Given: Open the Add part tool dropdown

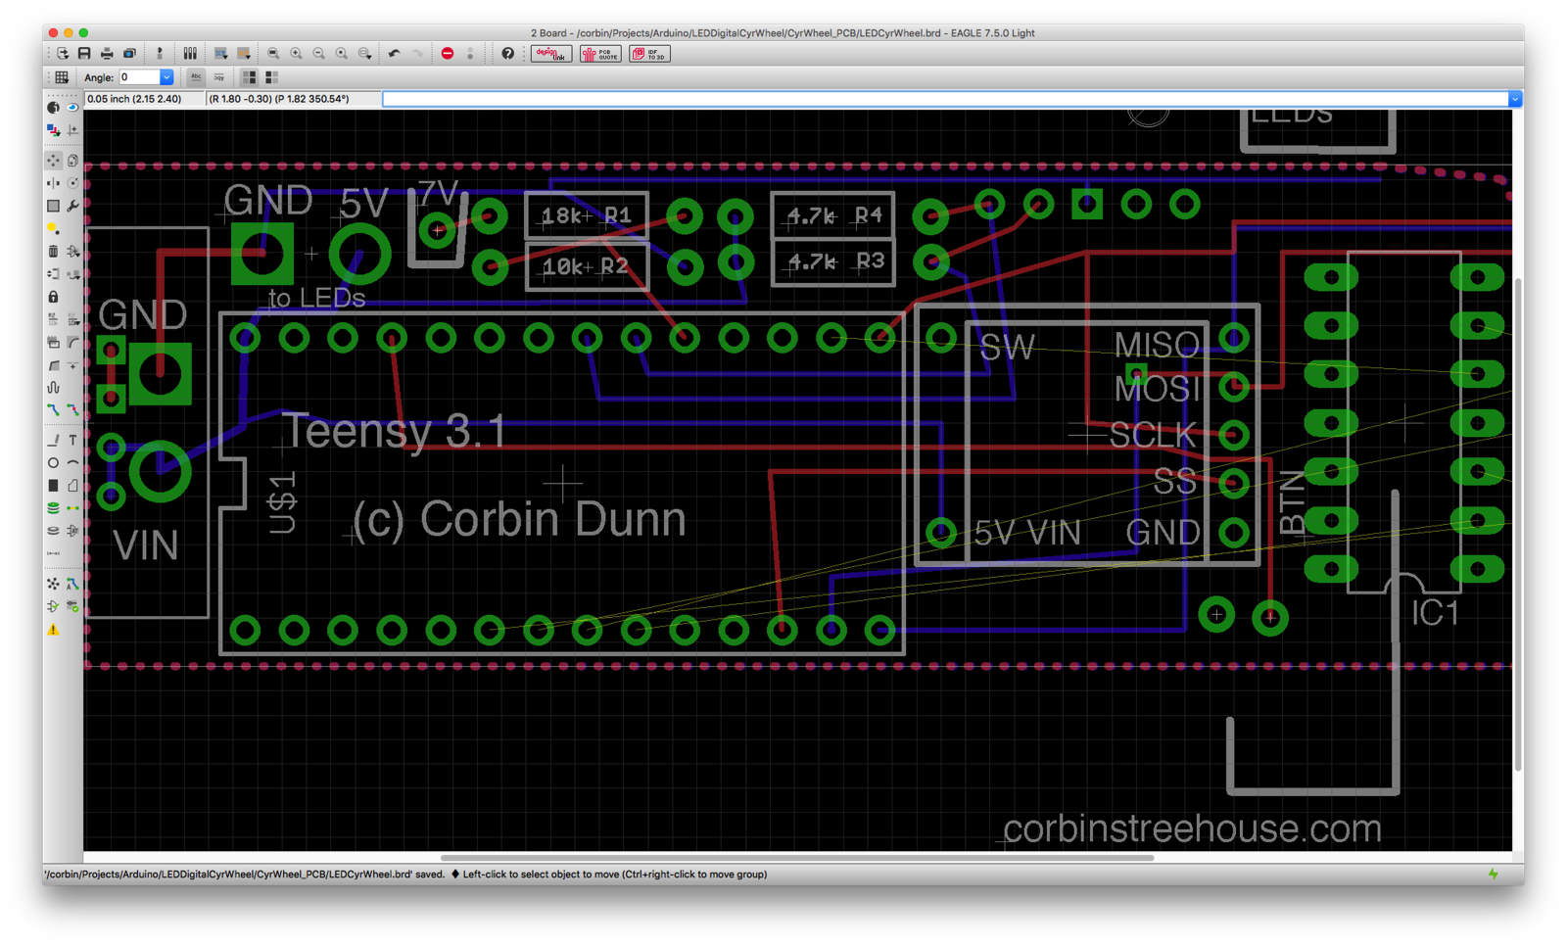Looking at the screenshot, I should click(x=72, y=251).
